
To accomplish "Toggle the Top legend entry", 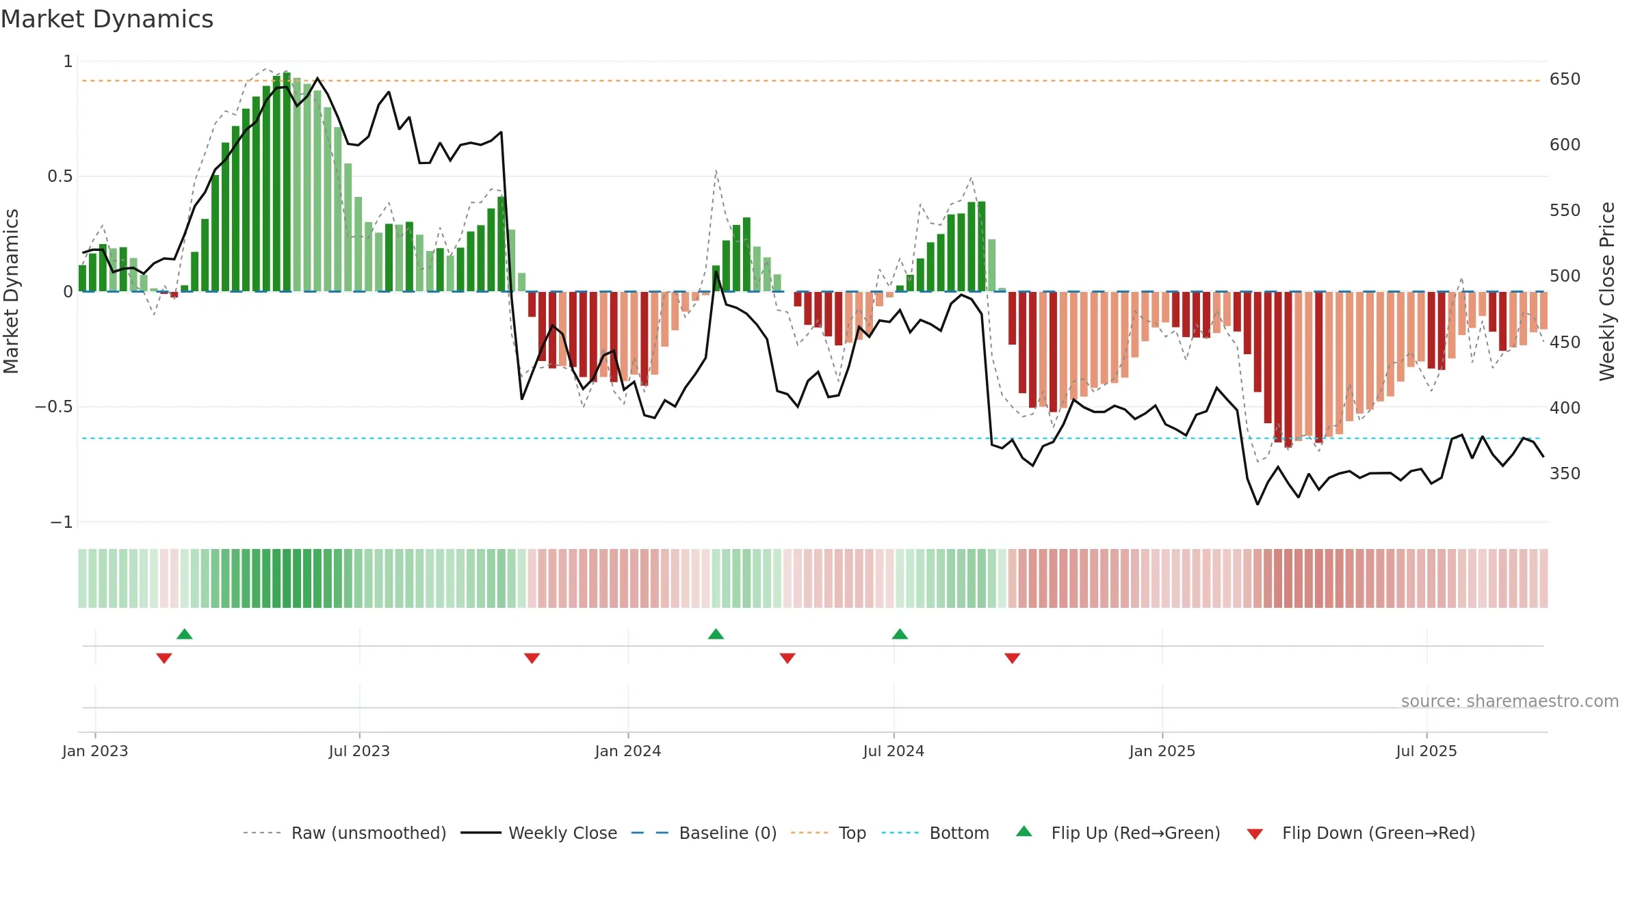I will tap(828, 833).
